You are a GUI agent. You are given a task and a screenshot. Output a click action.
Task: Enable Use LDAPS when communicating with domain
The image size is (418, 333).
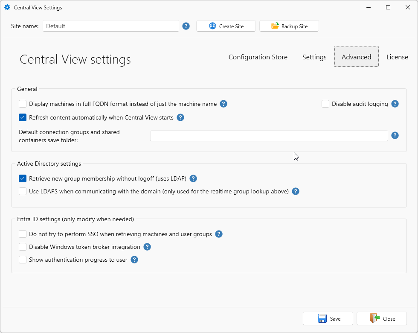point(23,191)
